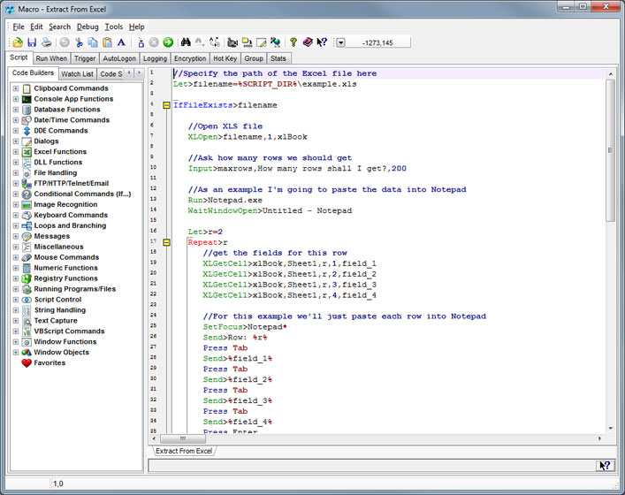Click the Paste clipboard icon
This screenshot has width=625, height=495.
pyautogui.click(x=107, y=42)
